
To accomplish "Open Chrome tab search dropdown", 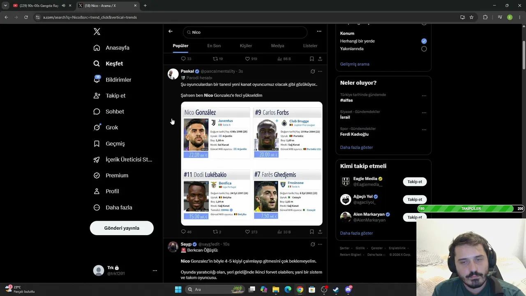I will pos(5,5).
